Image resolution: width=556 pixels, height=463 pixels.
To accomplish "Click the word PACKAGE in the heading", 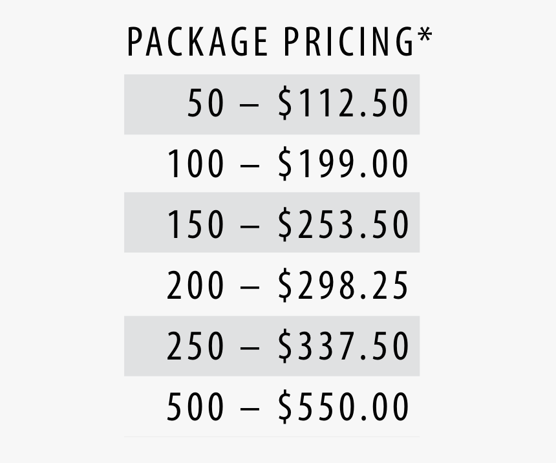I will coord(197,43).
